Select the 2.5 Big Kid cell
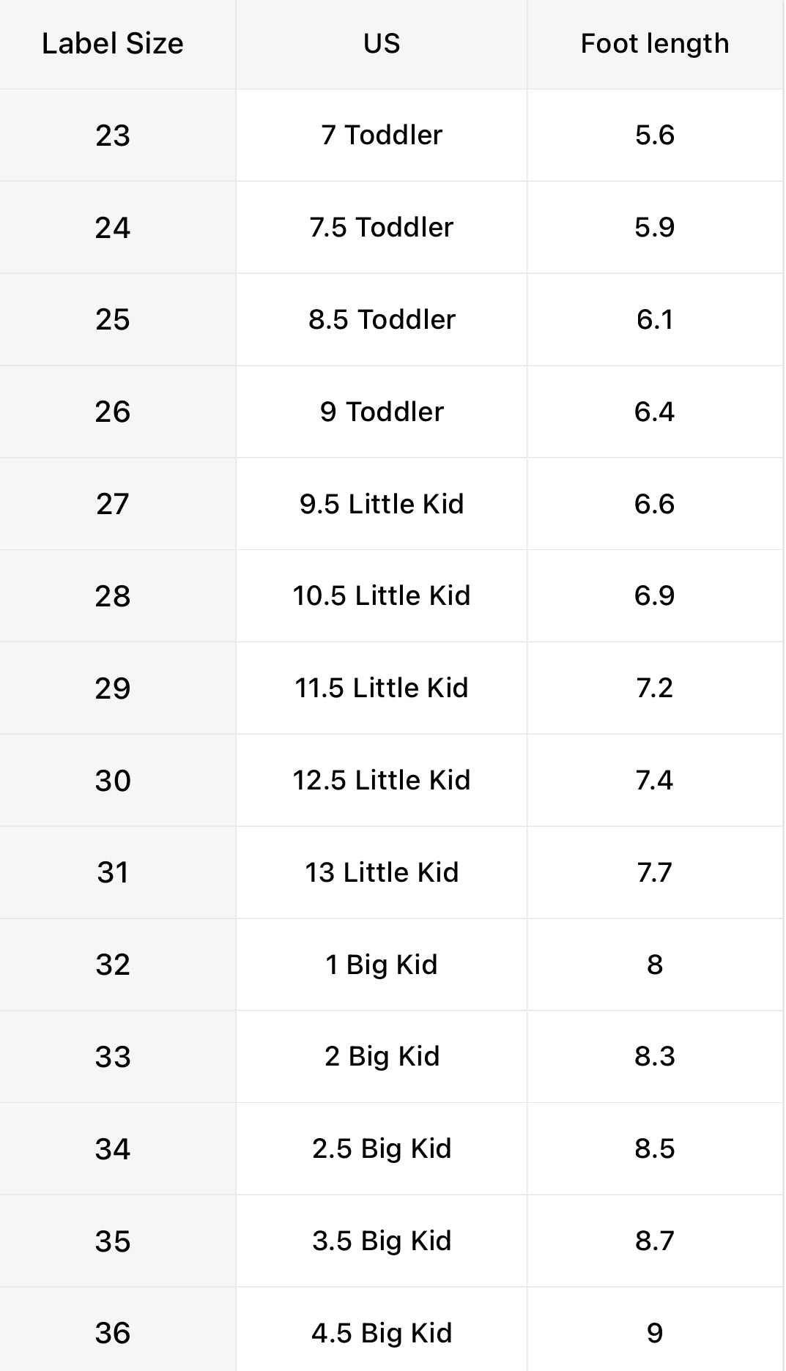Viewport: 786px width, 1371px height. coord(382,1149)
